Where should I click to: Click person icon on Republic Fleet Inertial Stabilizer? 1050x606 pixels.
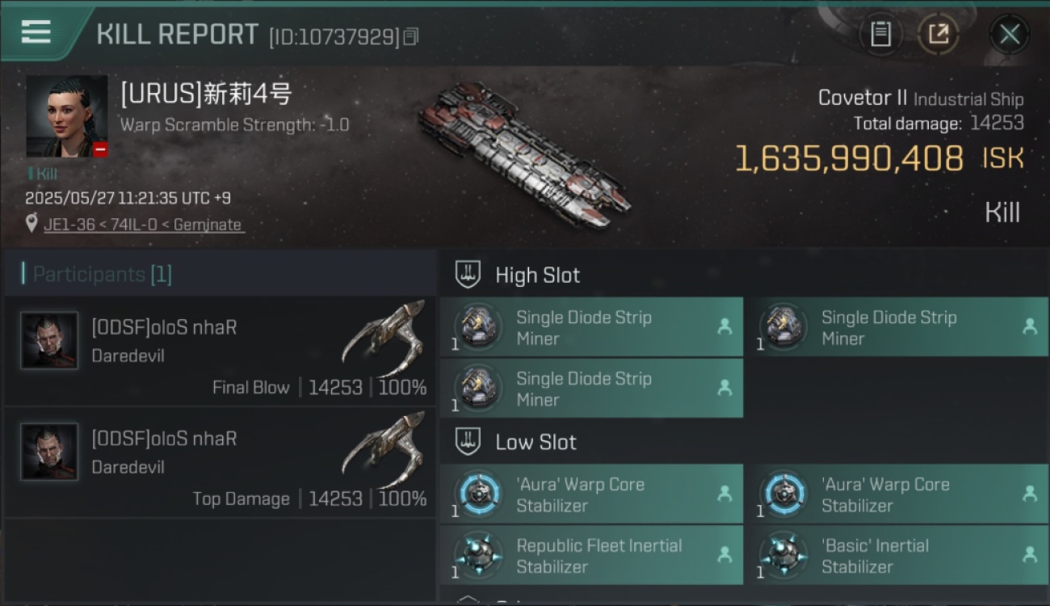[724, 554]
